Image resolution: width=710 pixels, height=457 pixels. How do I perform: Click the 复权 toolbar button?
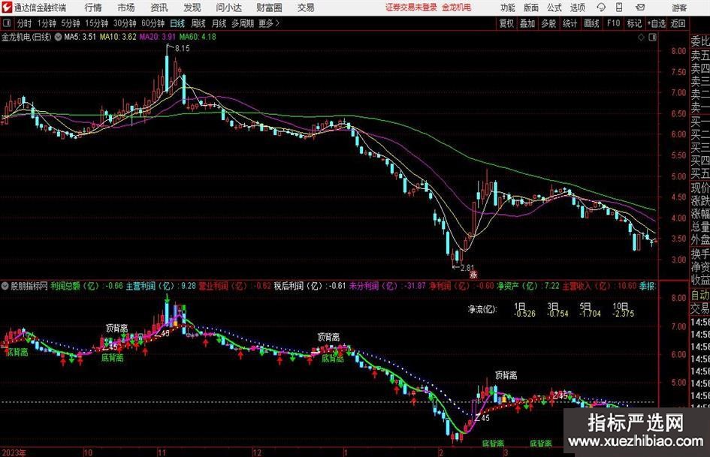(506, 23)
